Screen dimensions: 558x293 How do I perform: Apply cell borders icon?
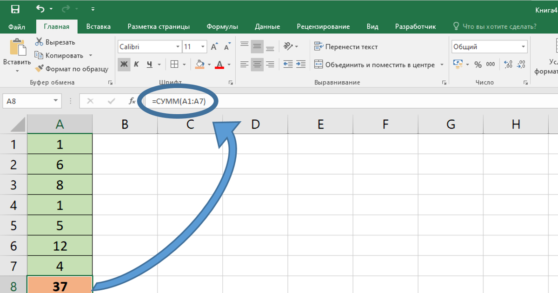[x=174, y=64]
